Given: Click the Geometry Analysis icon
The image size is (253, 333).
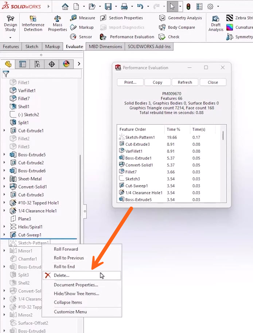Looking at the screenshot, I should tap(162, 18).
